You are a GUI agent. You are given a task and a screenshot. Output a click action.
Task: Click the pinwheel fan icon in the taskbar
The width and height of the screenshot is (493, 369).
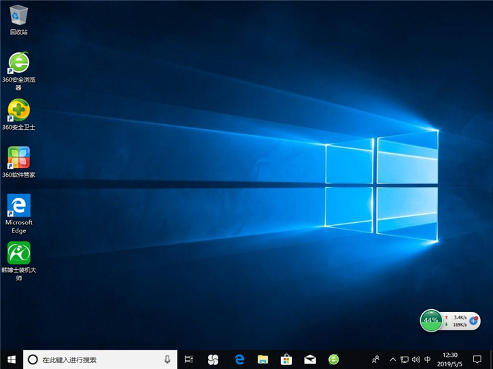[213, 359]
